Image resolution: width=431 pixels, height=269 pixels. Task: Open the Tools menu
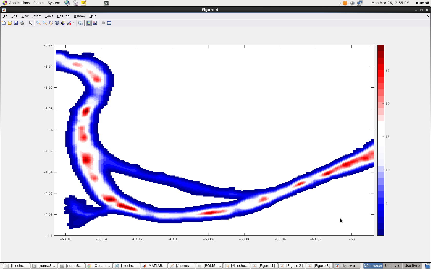click(x=49, y=16)
